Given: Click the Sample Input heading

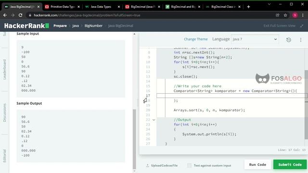Looking at the screenshot, I should coord(28,34).
